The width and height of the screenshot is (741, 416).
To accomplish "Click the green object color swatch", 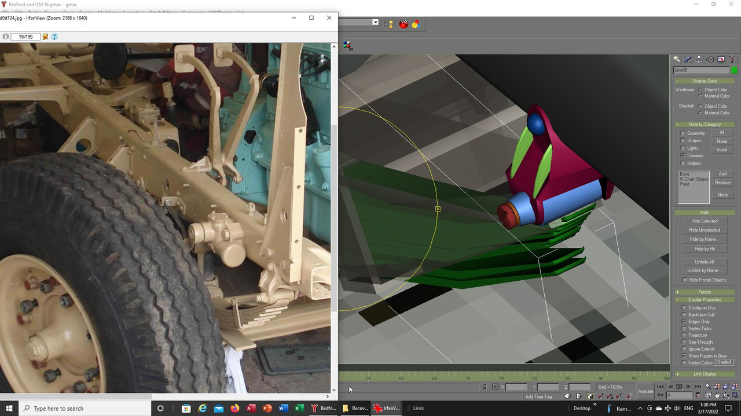I will coord(734,70).
